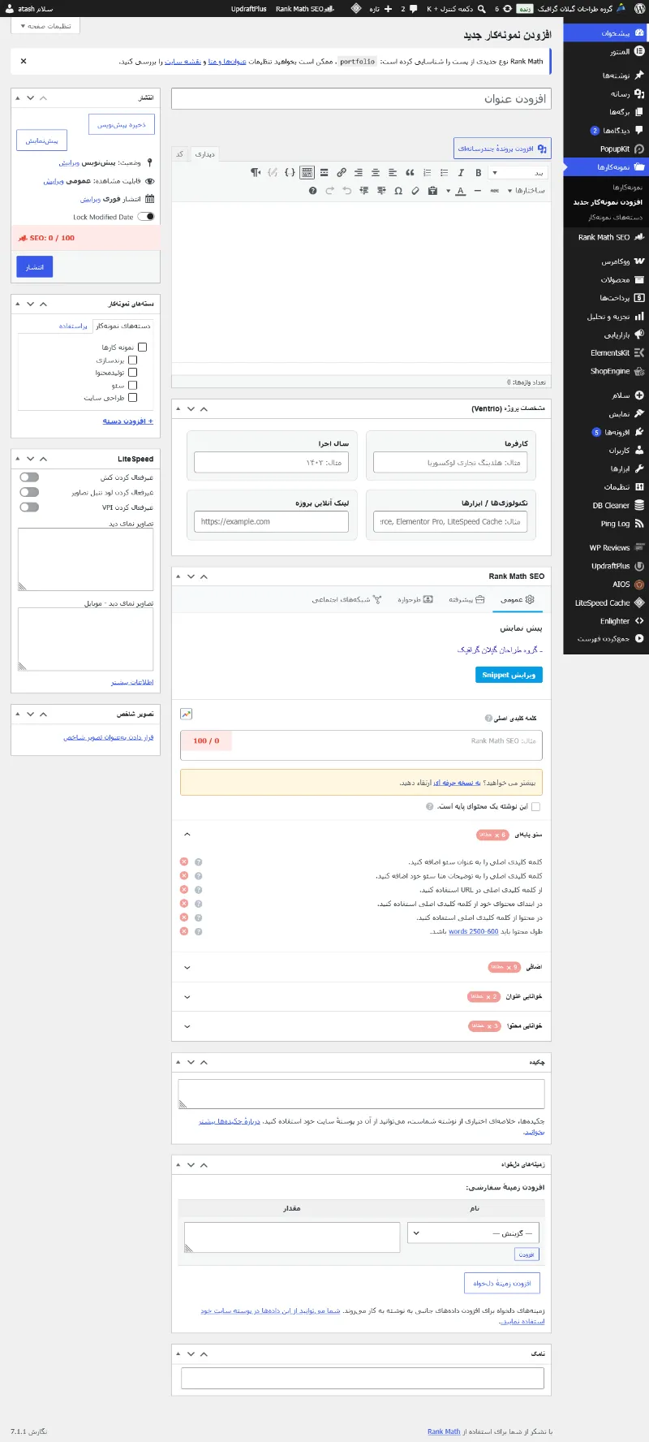Screen dimensions: 649x1442
Task: Open the custom field name گزینش dropdown
Action: pyautogui.click(x=473, y=1233)
